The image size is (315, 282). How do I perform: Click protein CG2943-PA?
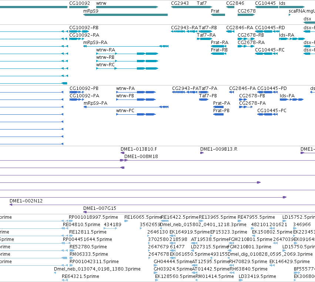pyautogui.click(x=185, y=88)
